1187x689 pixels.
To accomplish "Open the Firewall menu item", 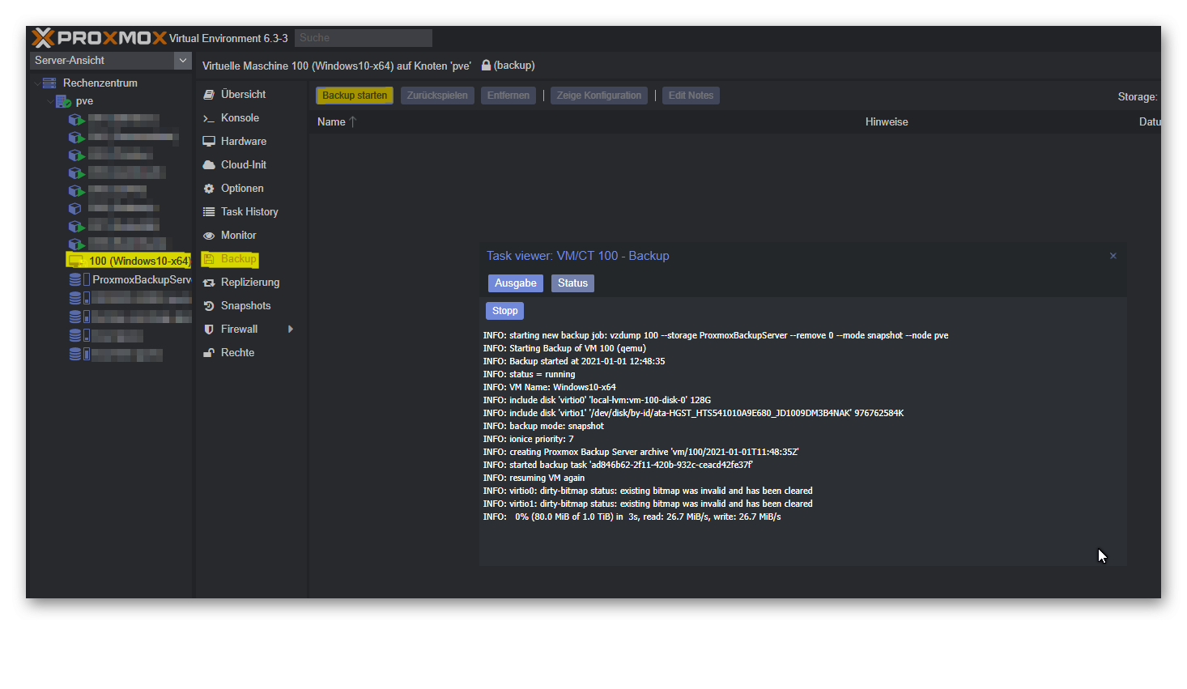I will click(x=239, y=329).
